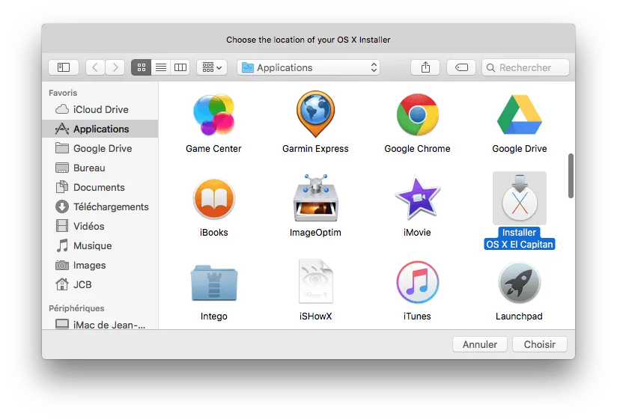Image resolution: width=617 pixels, height=419 pixels.
Task: Select the ImageOptim app icon
Action: pos(315,198)
